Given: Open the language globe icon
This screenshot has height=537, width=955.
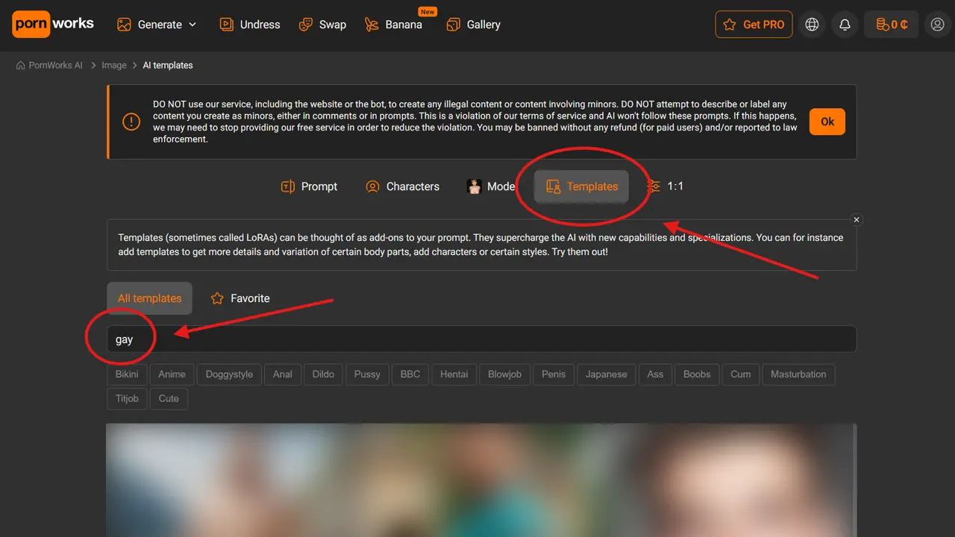Looking at the screenshot, I should (812, 25).
